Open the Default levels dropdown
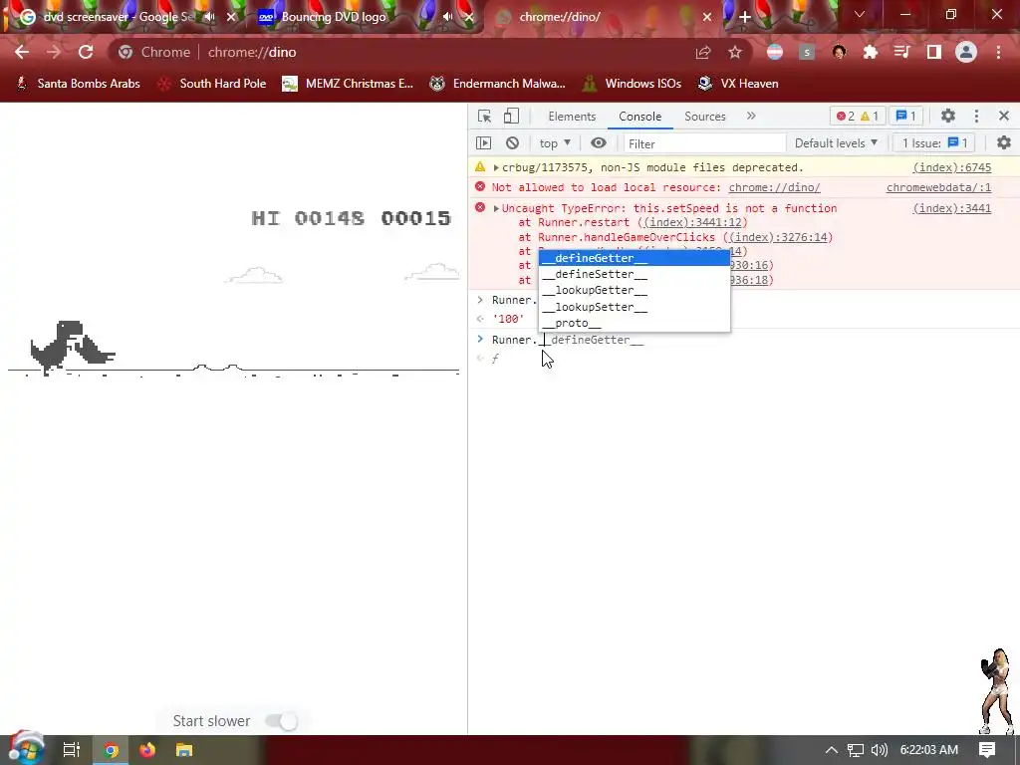 pyautogui.click(x=836, y=143)
